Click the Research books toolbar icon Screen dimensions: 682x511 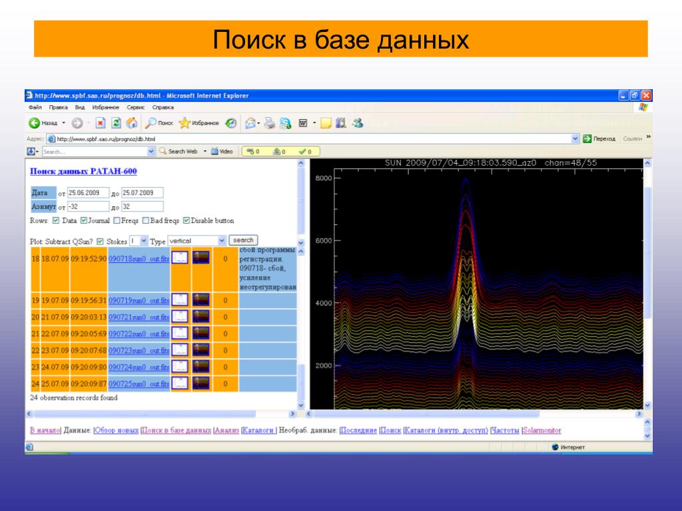click(342, 123)
